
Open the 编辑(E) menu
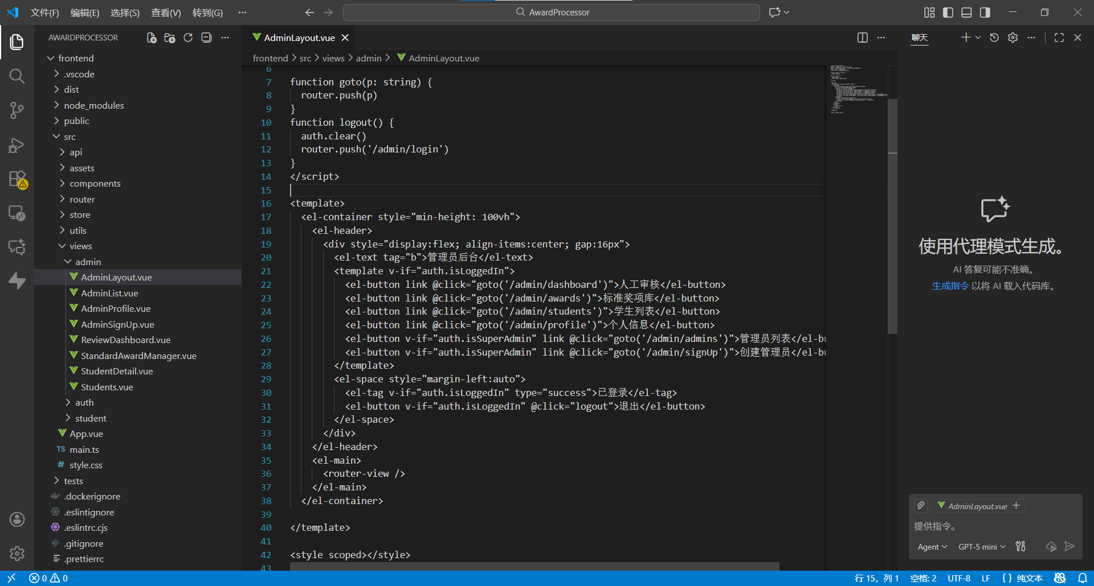(85, 13)
